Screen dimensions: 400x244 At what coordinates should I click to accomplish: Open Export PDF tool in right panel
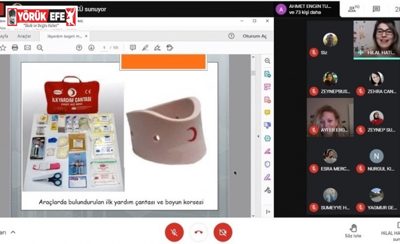click(267, 74)
